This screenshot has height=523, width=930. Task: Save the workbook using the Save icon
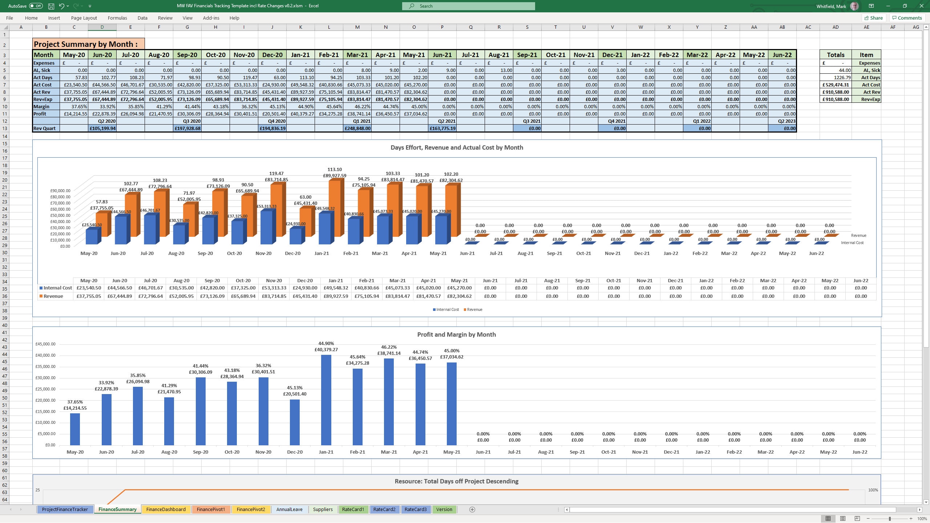click(50, 6)
